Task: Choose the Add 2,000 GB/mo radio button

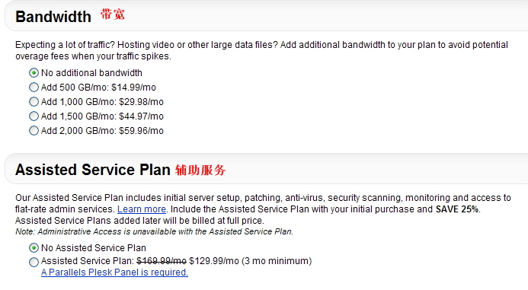Action: 34,130
